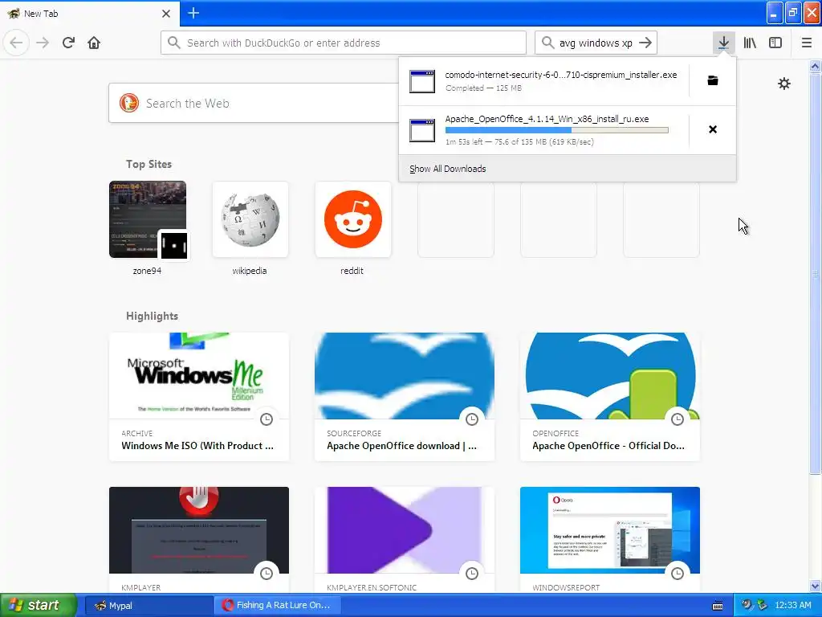Go back using the back arrow button
This screenshot has height=617, width=822.
(16, 43)
